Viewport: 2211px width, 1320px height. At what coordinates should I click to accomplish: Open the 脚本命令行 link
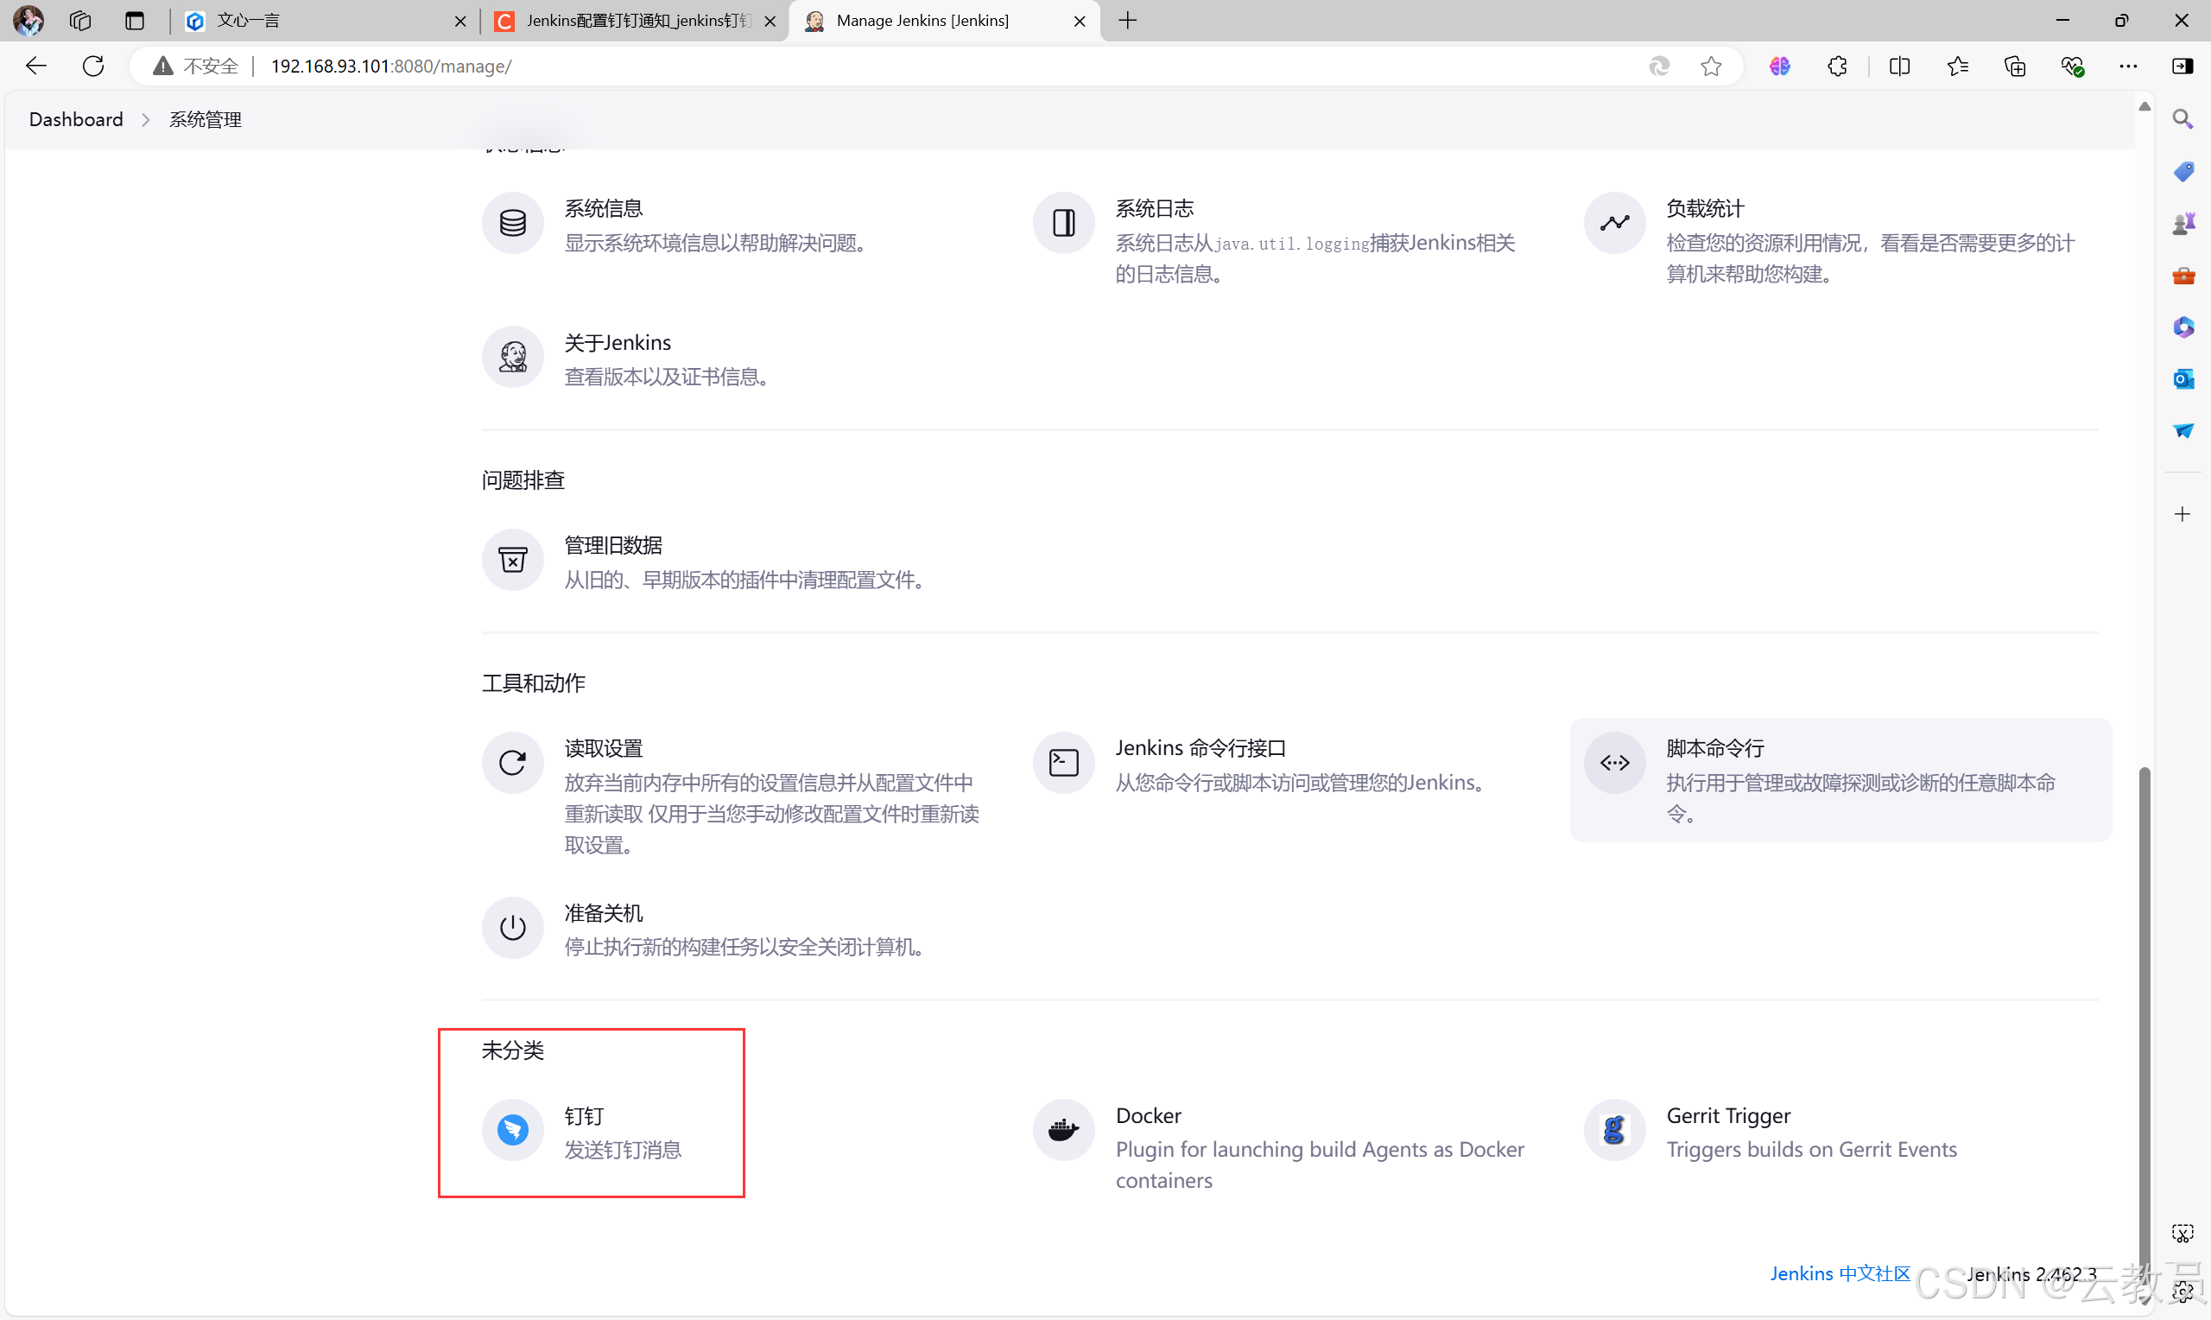coord(1715,748)
